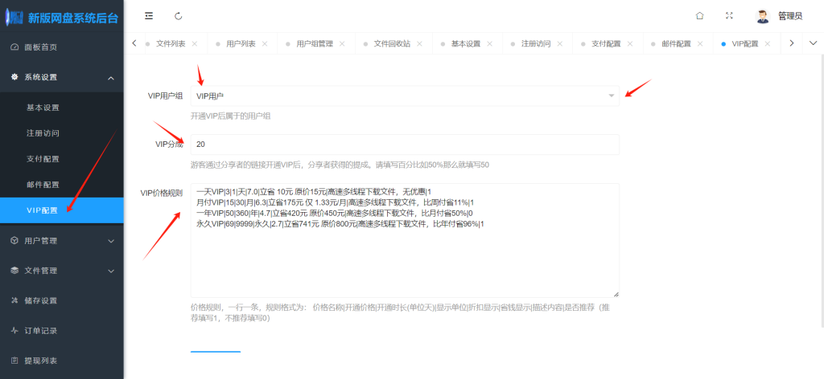
Task: Close the VIP配置 tab
Action: 768,43
